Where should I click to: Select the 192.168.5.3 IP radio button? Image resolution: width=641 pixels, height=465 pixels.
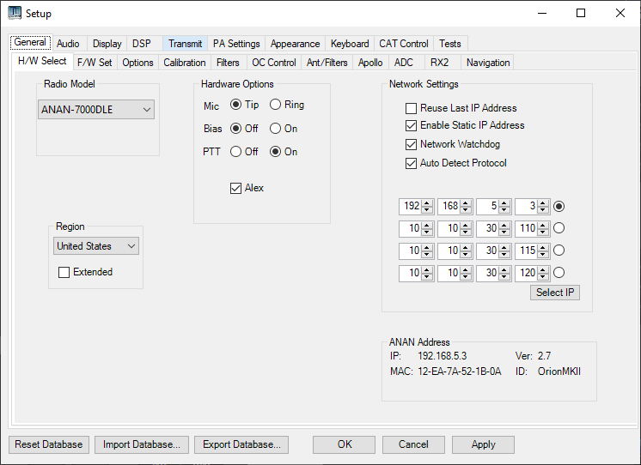pos(559,206)
